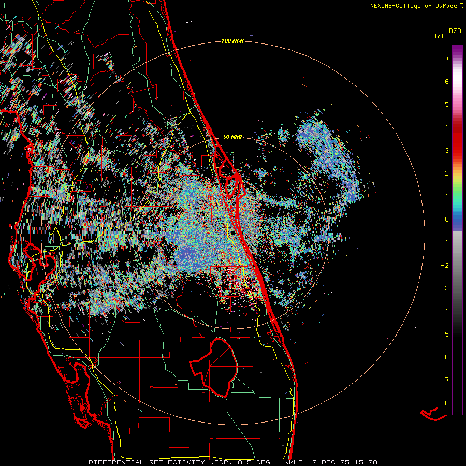The width and height of the screenshot is (466, 466).
Task: Click the 0 value on the colorbar scale
Action: point(447,220)
